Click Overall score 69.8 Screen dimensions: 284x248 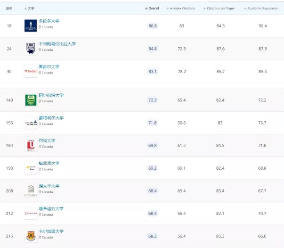pyautogui.click(x=153, y=146)
